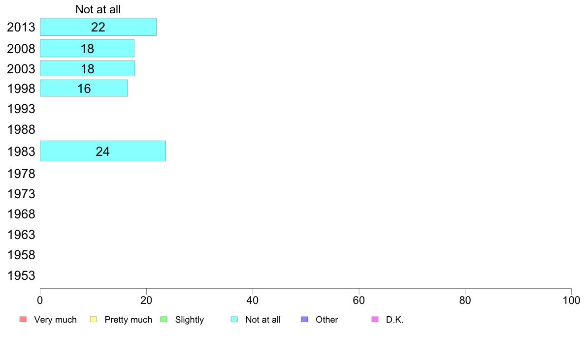Click the red Very much legend swatch

coord(23,320)
